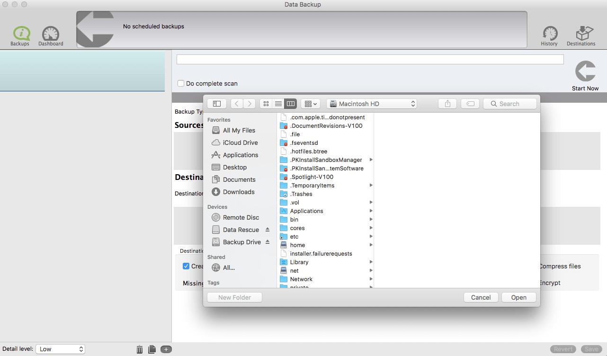Screen dimensions: 607x356
Task: Click the Cancel button
Action: click(481, 297)
